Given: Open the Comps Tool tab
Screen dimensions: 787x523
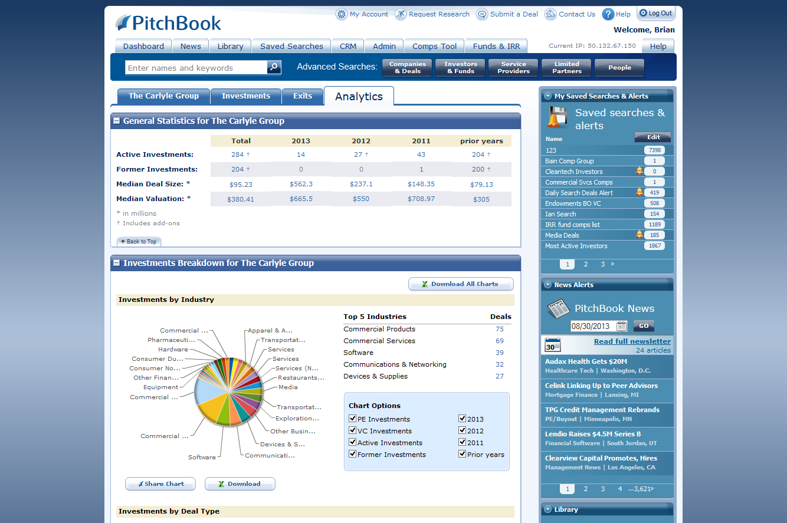Looking at the screenshot, I should click(x=435, y=46).
